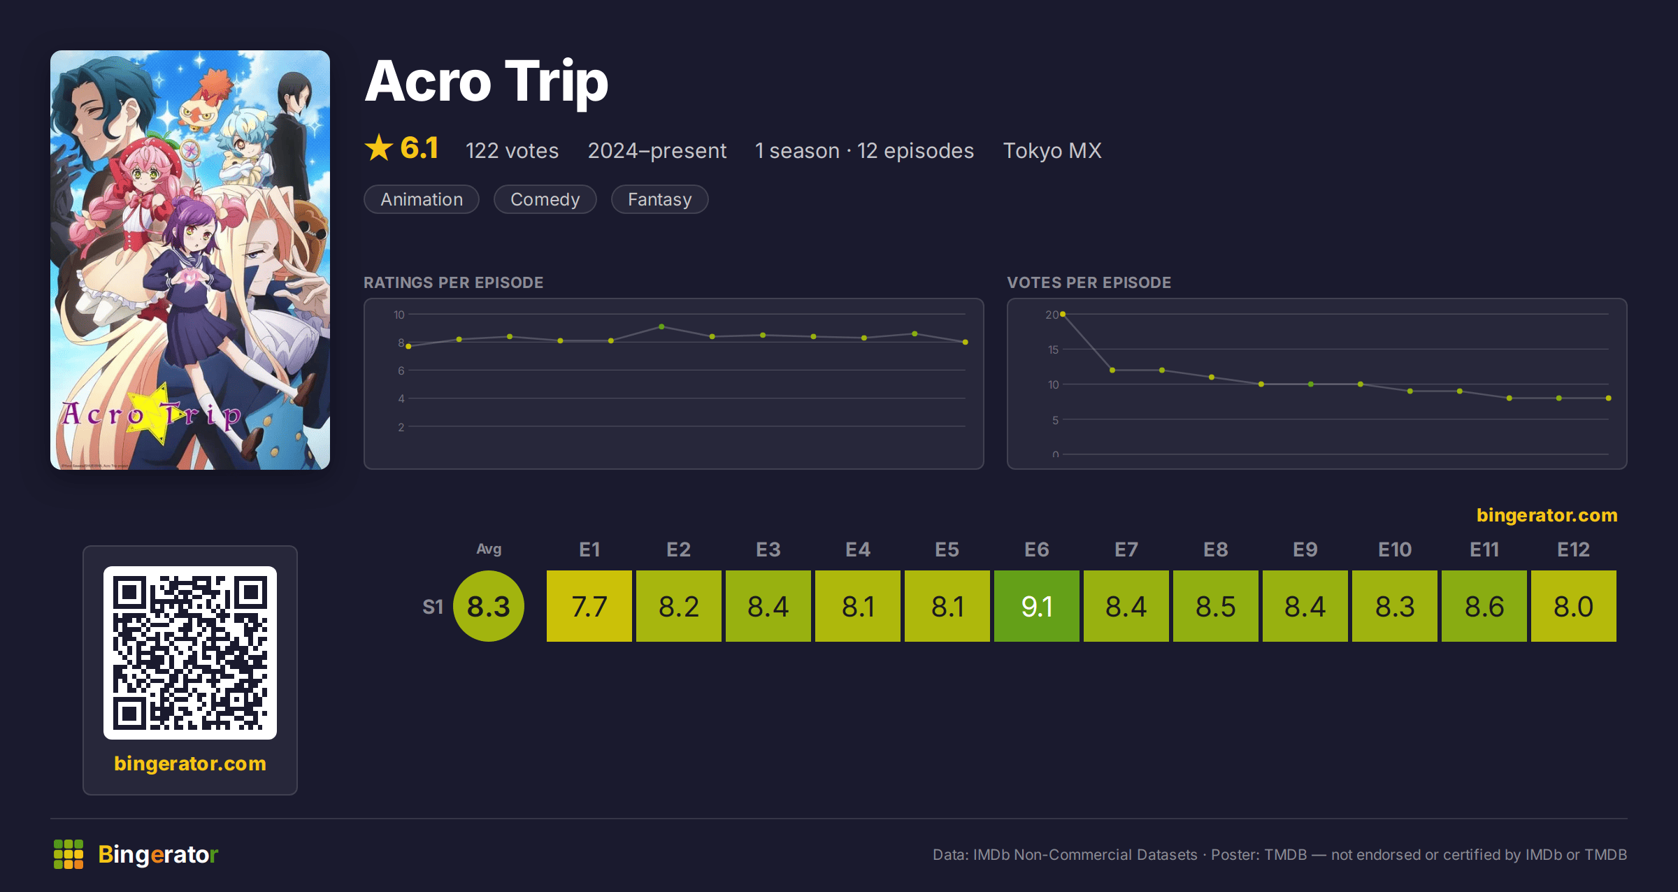Viewport: 1678px width, 892px height.
Task: Click the E11 rating tile 8.6
Action: 1484,606
